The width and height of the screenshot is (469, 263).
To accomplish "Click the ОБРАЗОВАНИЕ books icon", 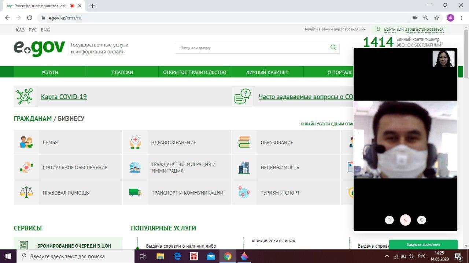I will (x=244, y=142).
